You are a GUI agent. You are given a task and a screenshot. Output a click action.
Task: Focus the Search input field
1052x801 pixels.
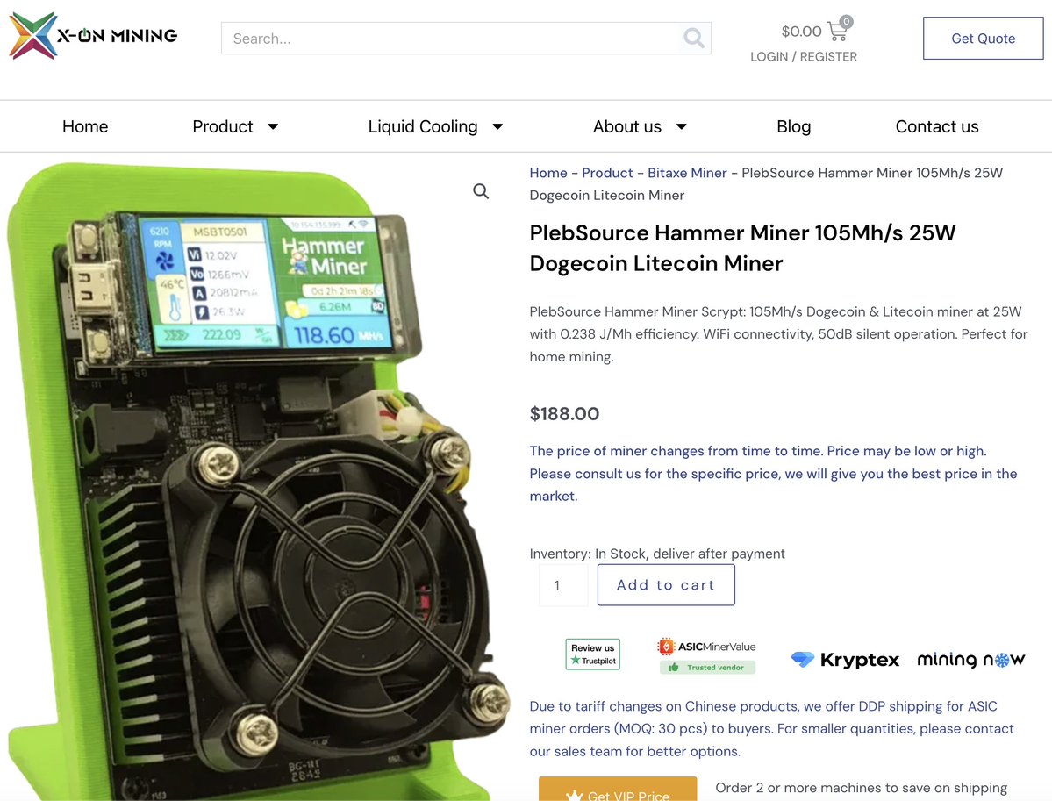[x=451, y=39]
